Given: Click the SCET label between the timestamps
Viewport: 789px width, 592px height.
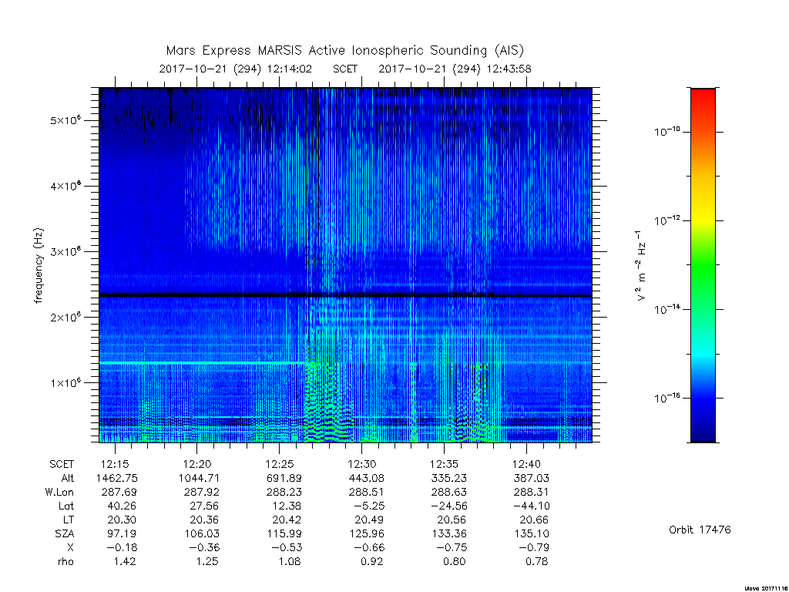Looking at the screenshot, I should [345, 69].
